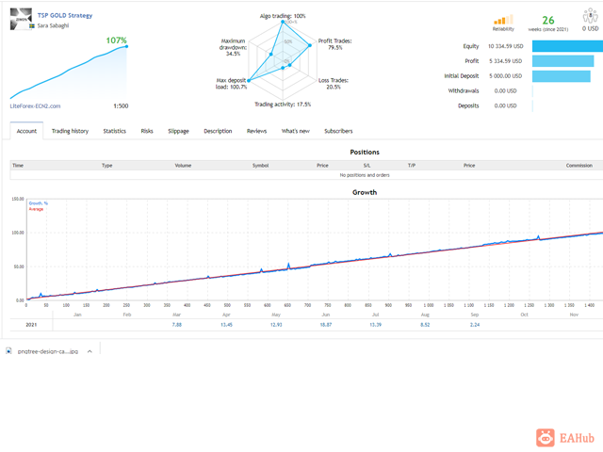
Task: Sort positions by the Type column
Action: [106, 166]
